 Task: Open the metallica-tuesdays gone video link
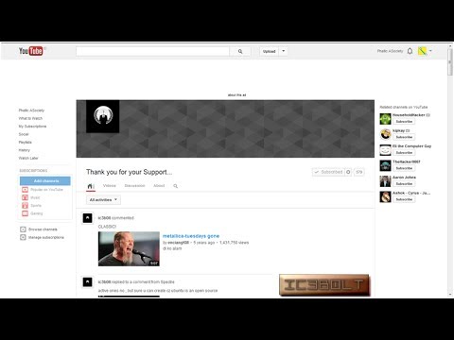tap(191, 236)
